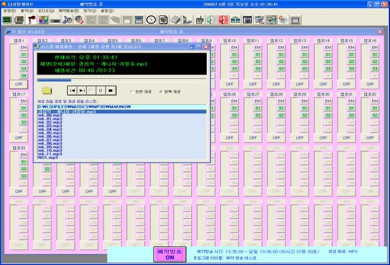The height and width of the screenshot is (265, 390).
Task: Open the clock toolbar icon
Action: click(x=151, y=20)
